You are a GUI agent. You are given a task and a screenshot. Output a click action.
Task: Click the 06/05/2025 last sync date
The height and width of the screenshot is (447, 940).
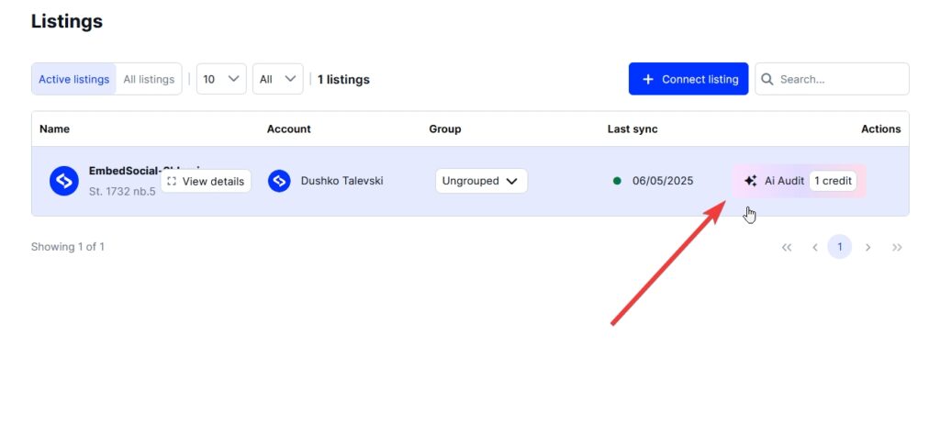click(663, 181)
